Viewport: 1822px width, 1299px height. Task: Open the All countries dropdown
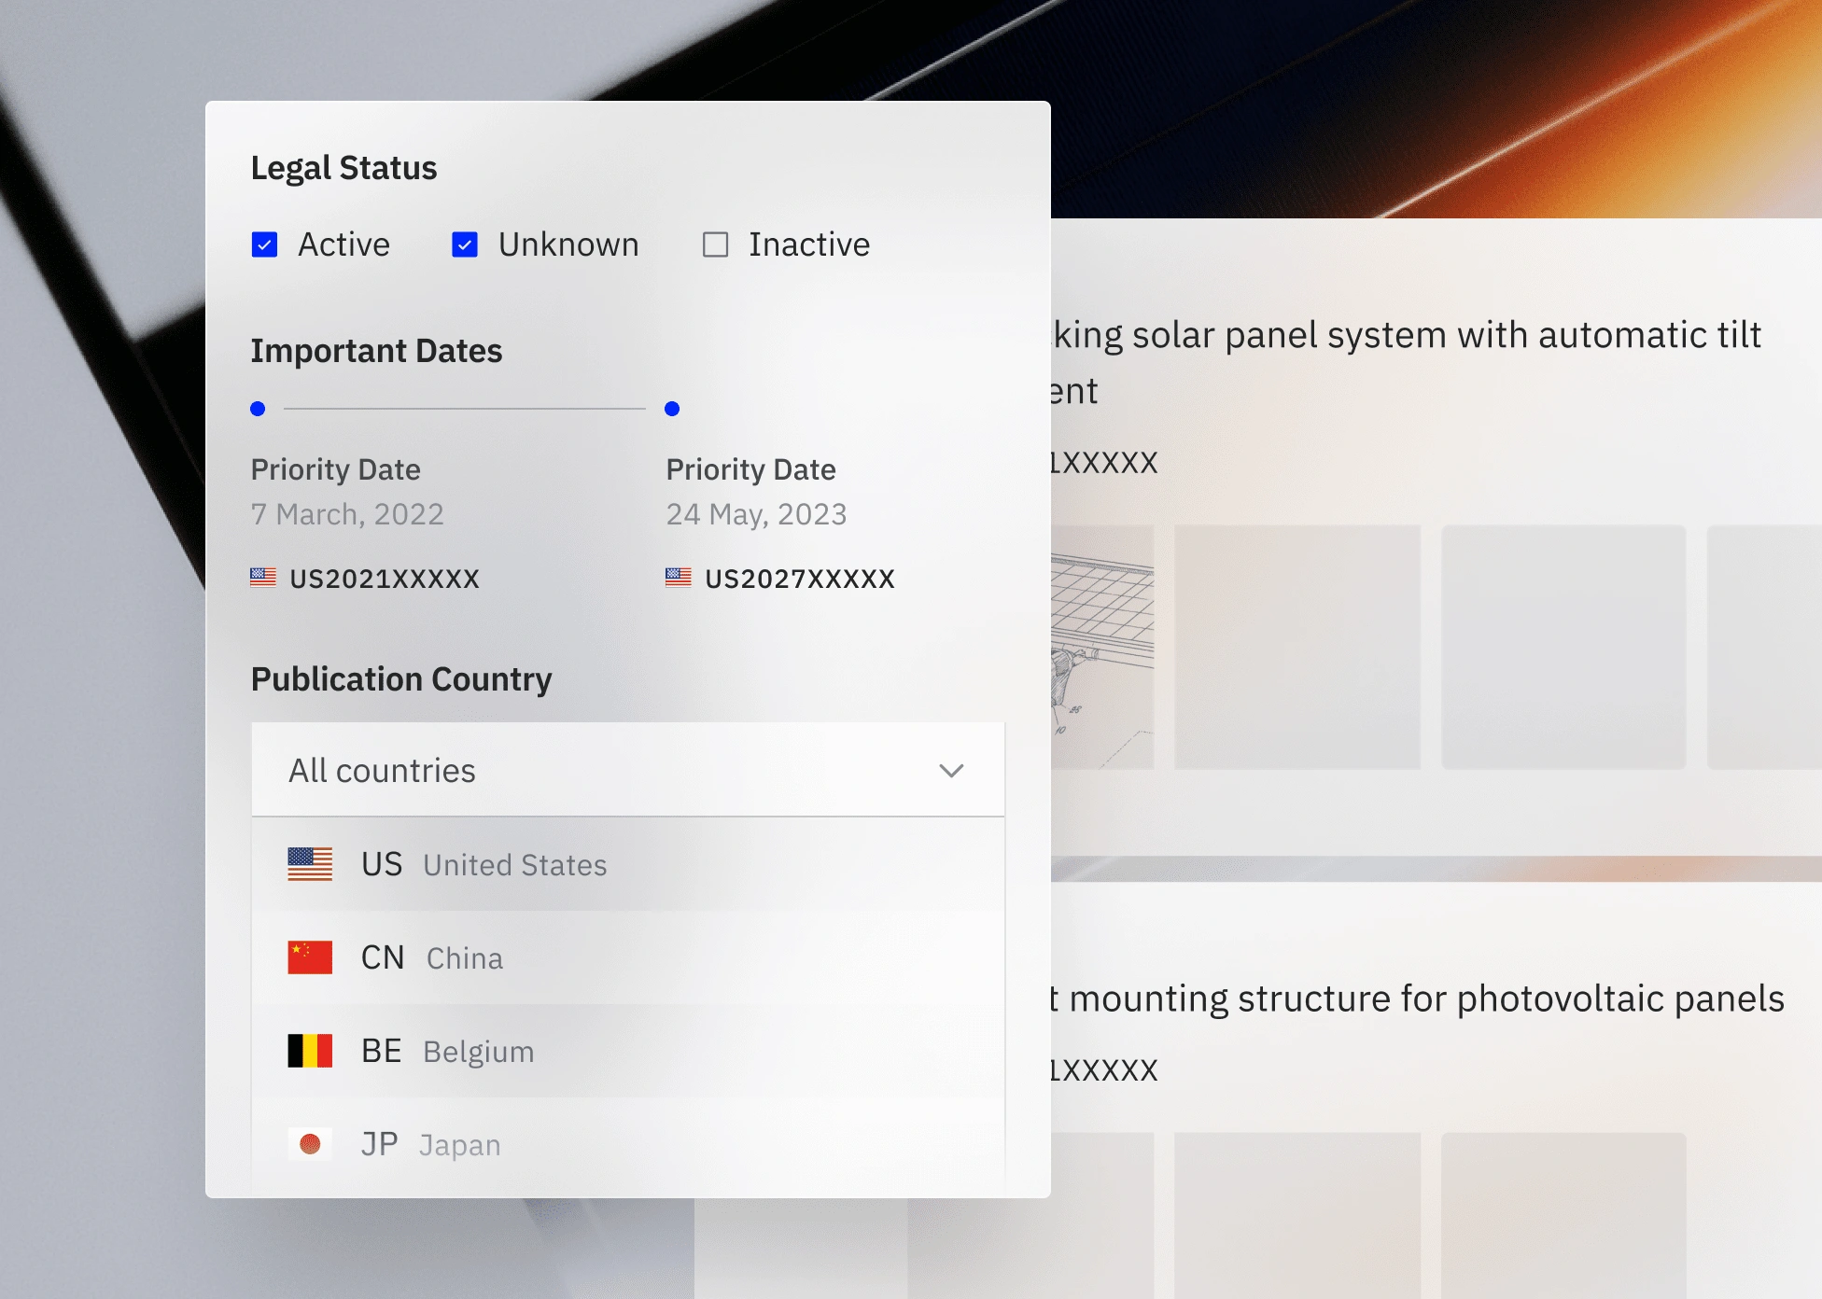click(628, 770)
